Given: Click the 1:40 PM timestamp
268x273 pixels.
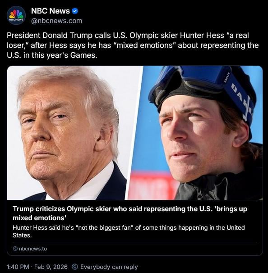Looking at the screenshot, I should click(18, 267).
